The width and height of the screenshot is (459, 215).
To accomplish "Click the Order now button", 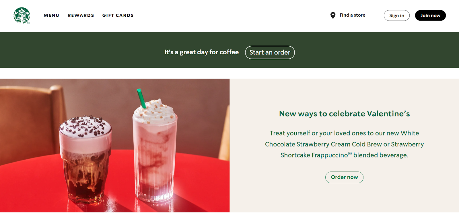I will [x=344, y=177].
